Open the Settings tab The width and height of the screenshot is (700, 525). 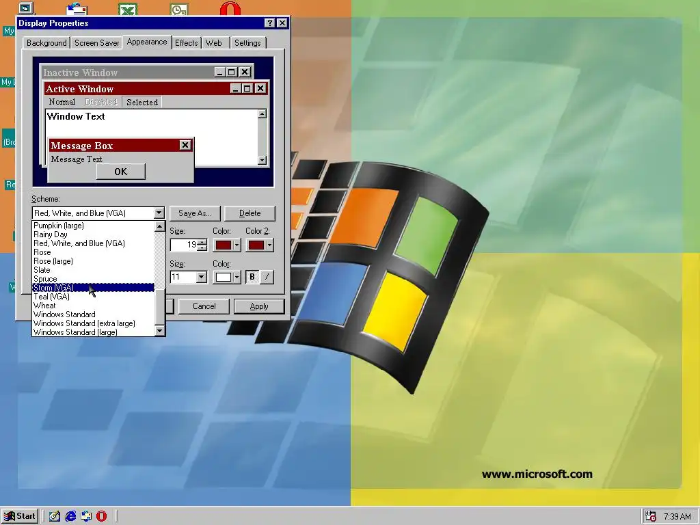(247, 43)
